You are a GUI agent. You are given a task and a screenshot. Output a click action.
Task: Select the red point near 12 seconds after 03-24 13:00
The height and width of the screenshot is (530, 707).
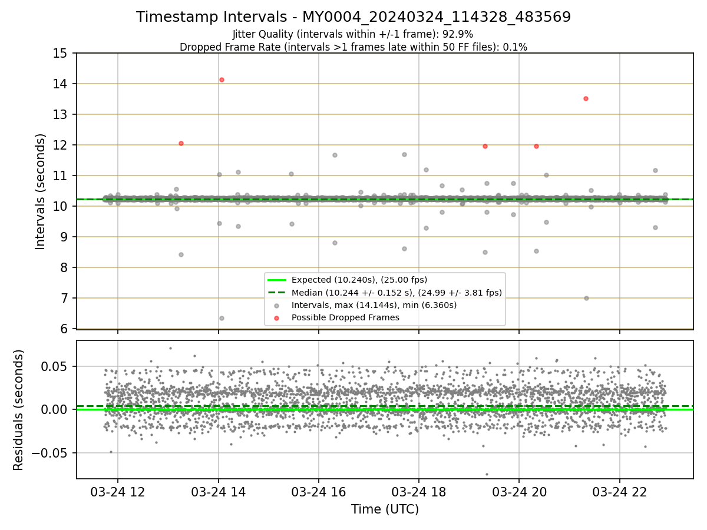pyautogui.click(x=181, y=143)
